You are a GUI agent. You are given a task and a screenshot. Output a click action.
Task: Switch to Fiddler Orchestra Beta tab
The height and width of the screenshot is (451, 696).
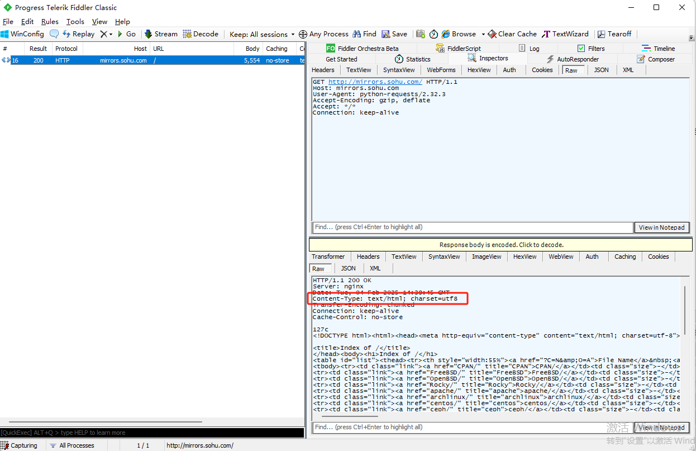point(362,49)
